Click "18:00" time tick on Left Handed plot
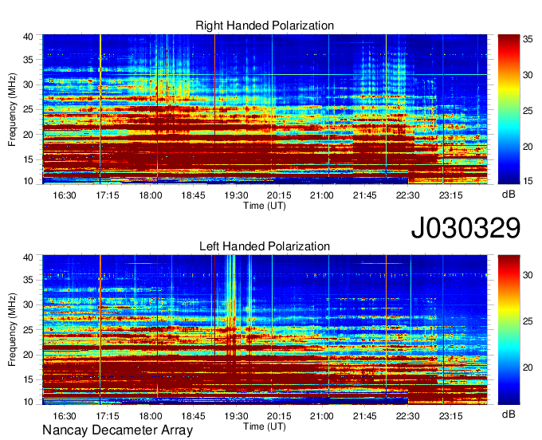The width and height of the screenshot is (542, 440). point(151,416)
